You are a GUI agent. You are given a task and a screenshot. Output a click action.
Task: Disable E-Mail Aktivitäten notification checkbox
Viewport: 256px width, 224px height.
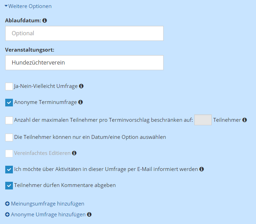point(9,170)
